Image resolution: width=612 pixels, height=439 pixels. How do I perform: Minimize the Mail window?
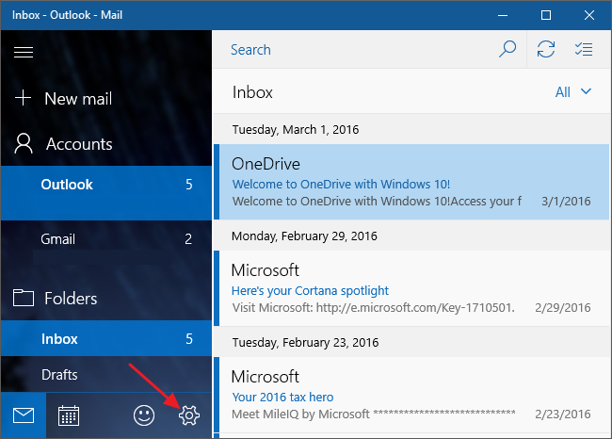pyautogui.click(x=503, y=15)
